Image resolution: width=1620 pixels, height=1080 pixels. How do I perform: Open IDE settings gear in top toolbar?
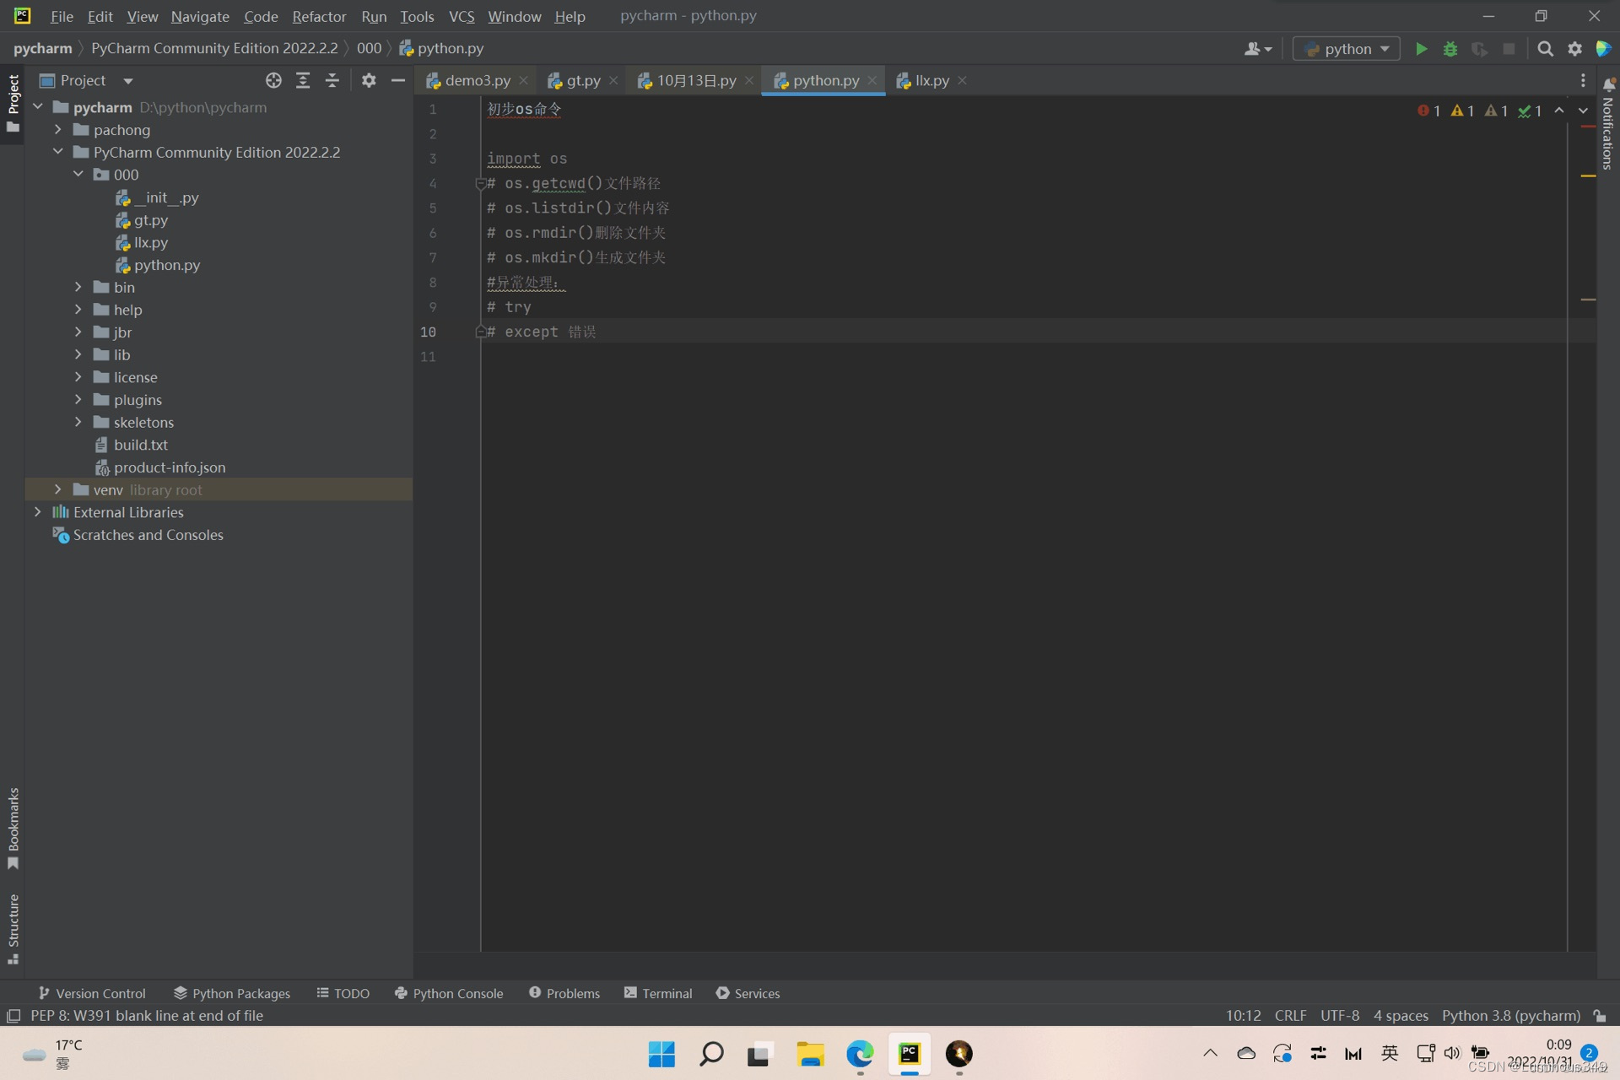pyautogui.click(x=1574, y=49)
